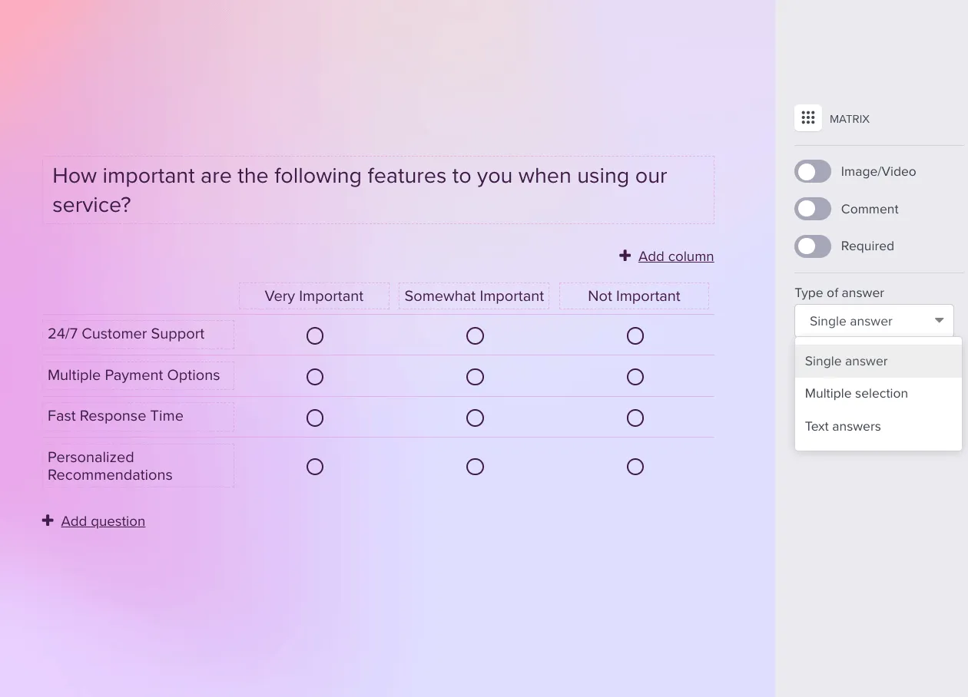Choose Single answer from the dropdown list
The width and height of the screenshot is (968, 697).
[846, 361]
